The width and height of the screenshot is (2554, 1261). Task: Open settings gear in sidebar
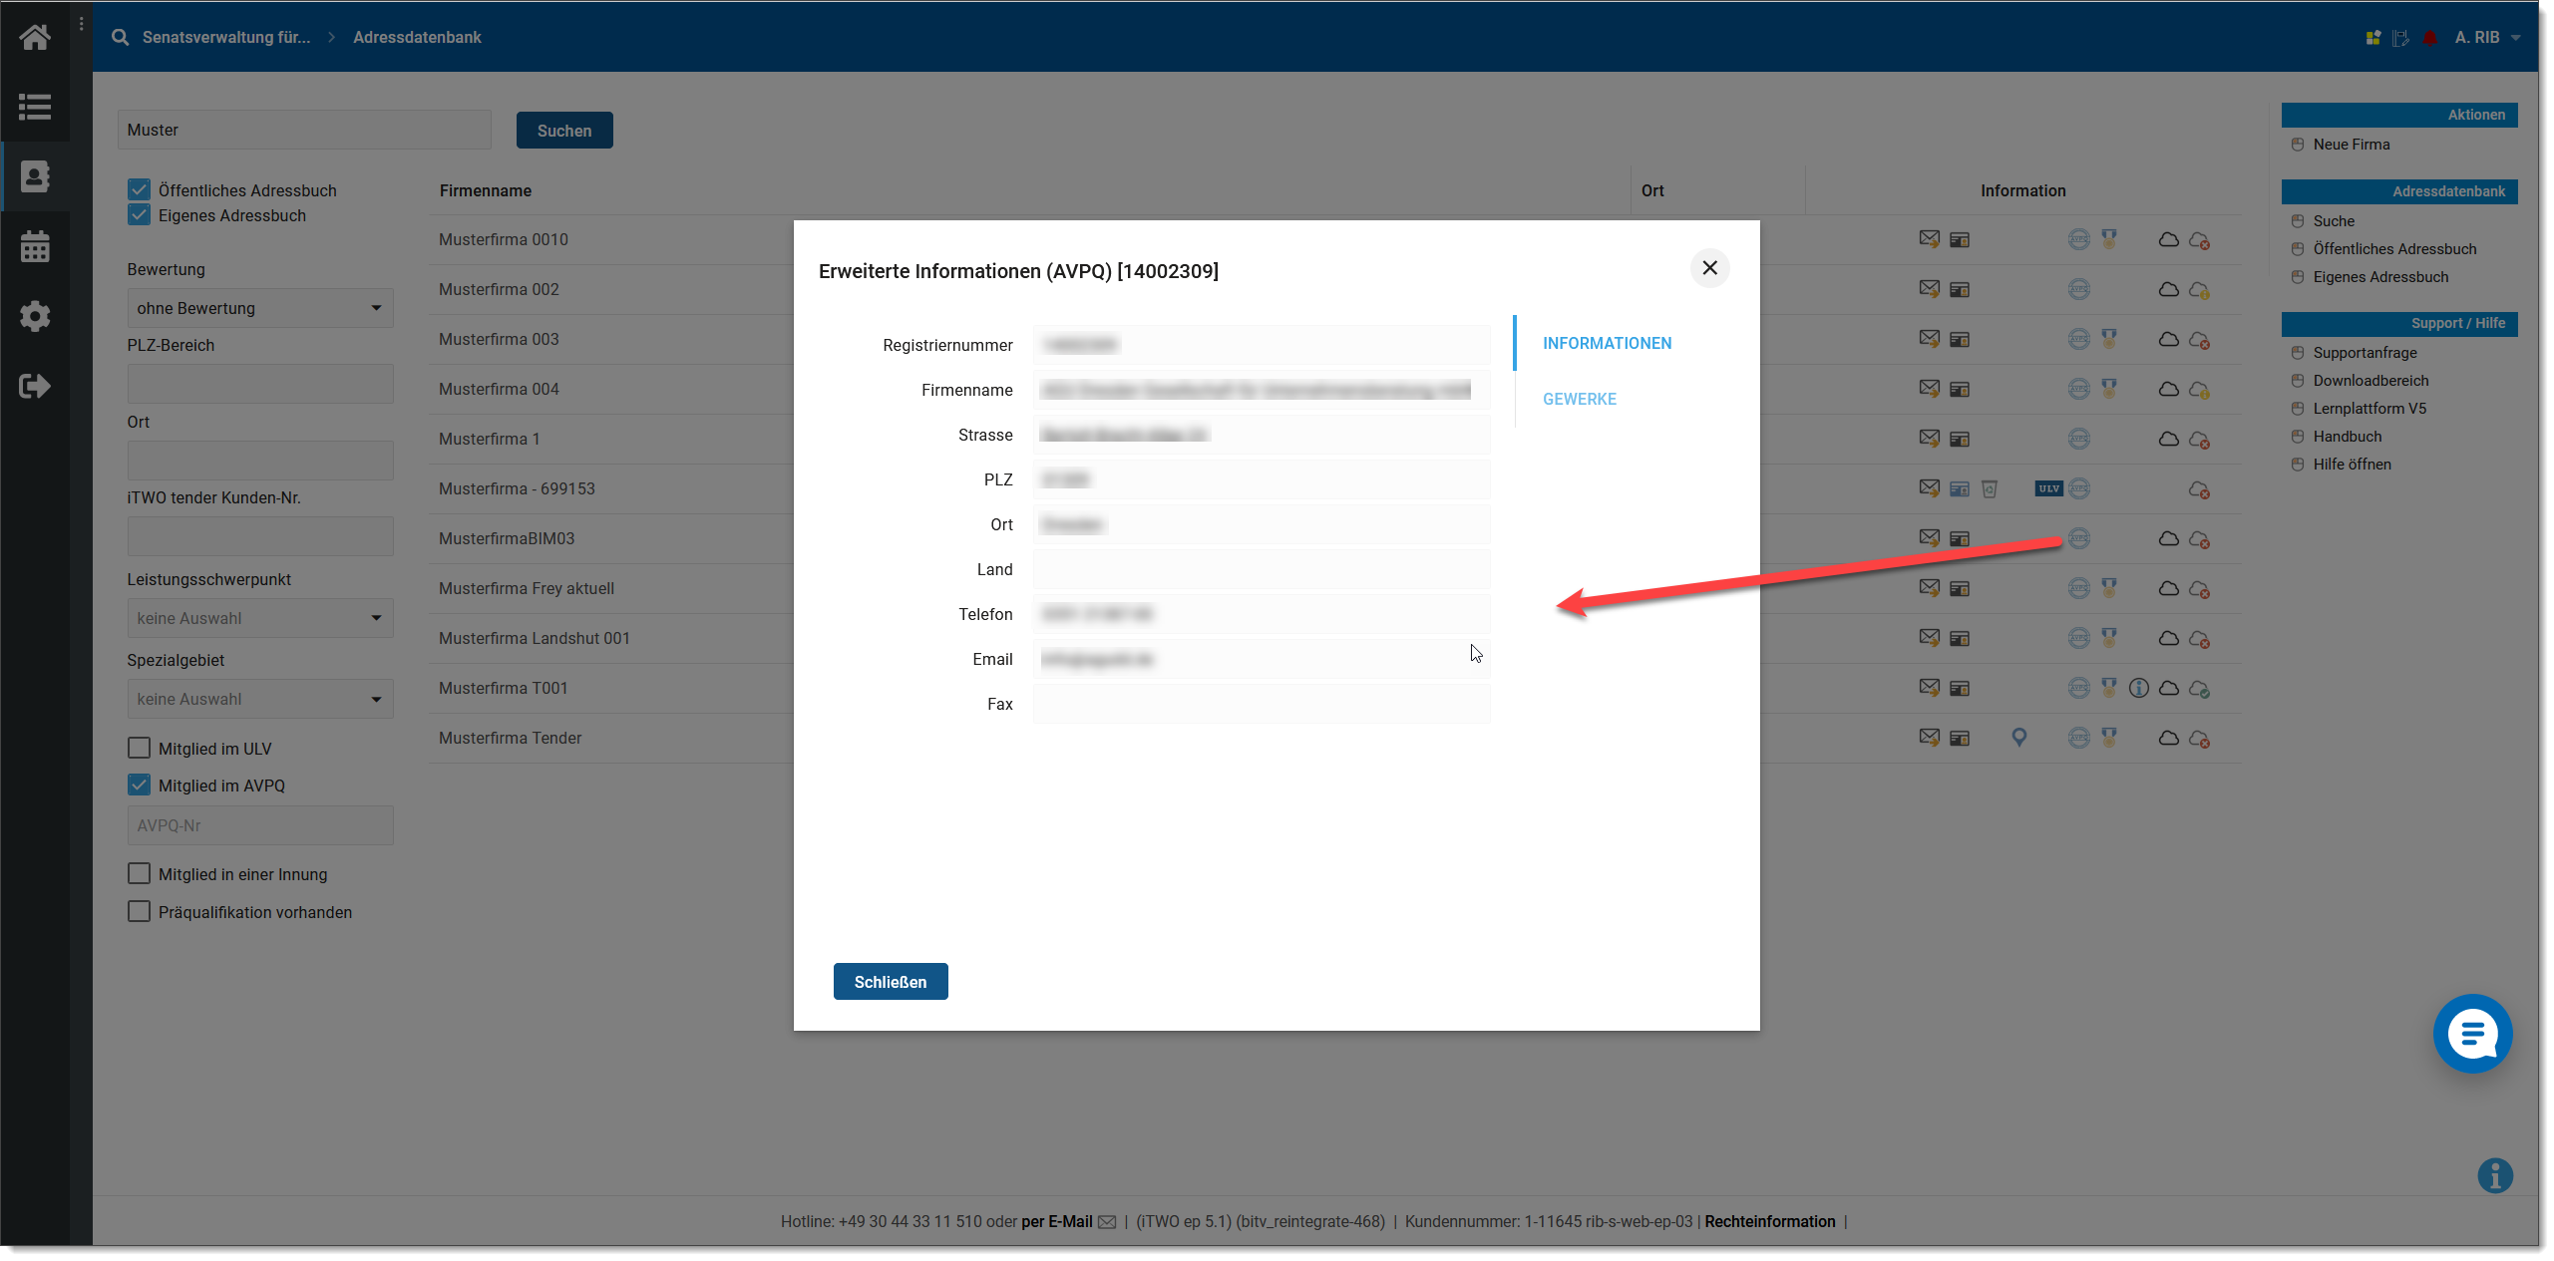35,316
